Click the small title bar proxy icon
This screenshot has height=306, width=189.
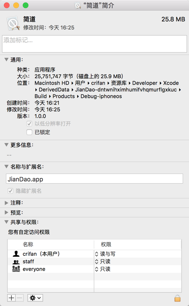tap(78, 5)
